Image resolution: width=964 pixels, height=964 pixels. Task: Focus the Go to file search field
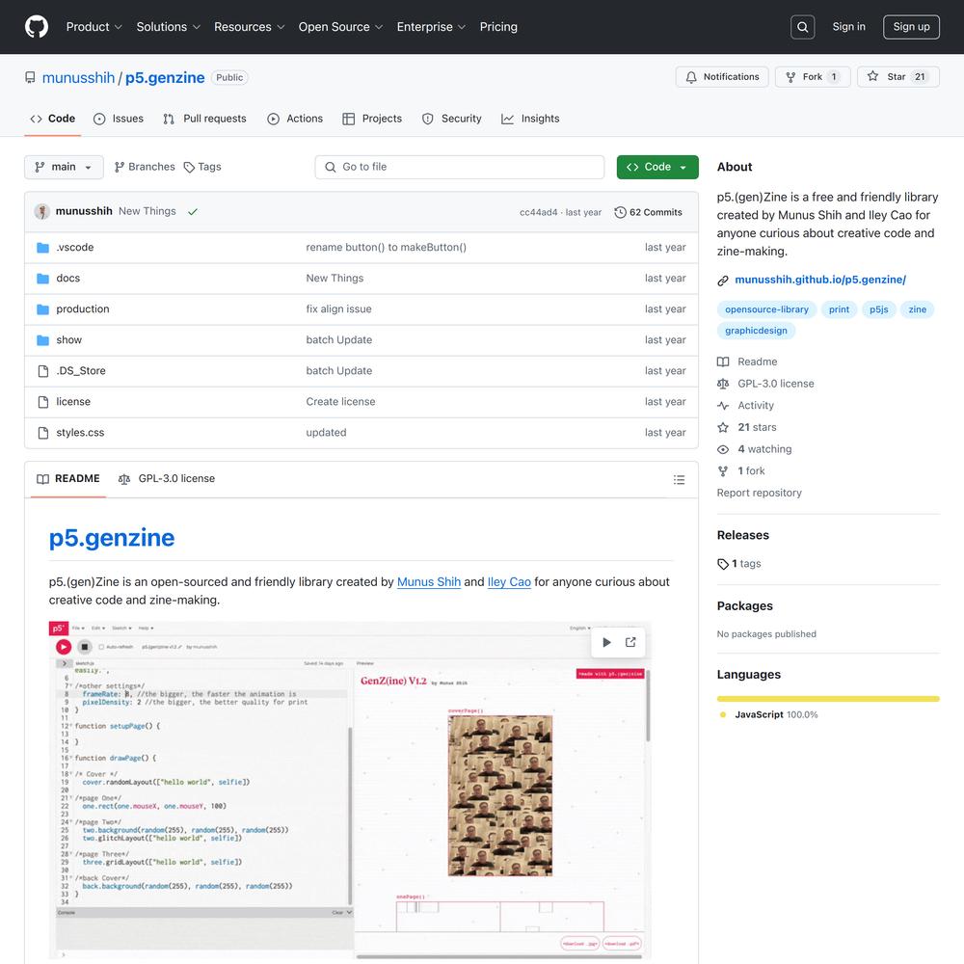pos(459,167)
